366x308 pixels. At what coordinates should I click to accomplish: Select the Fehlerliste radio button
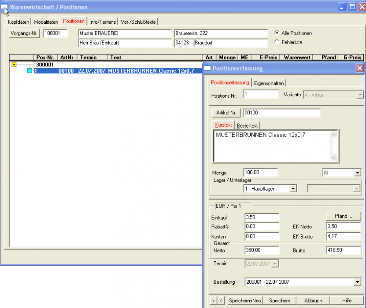point(277,42)
